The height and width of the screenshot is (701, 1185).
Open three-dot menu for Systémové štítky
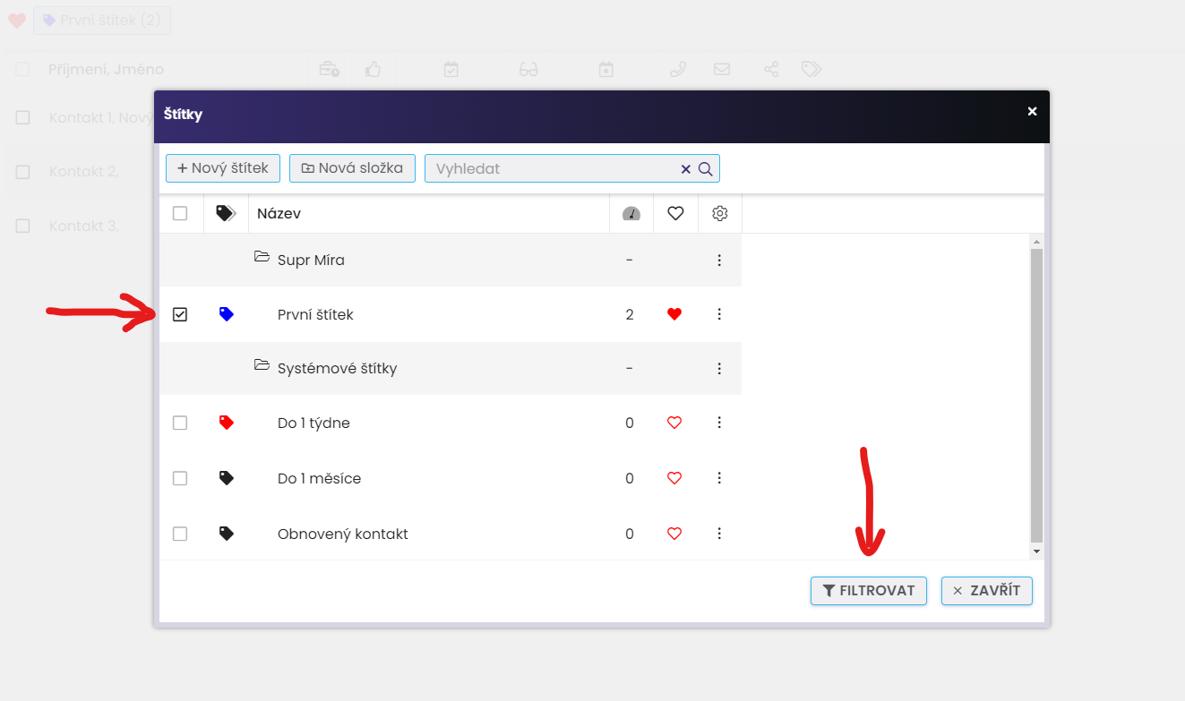coord(719,369)
